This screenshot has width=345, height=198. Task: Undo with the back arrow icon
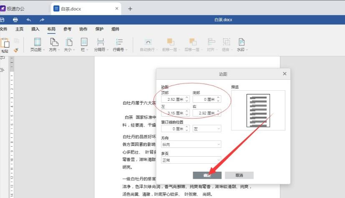coord(29,20)
